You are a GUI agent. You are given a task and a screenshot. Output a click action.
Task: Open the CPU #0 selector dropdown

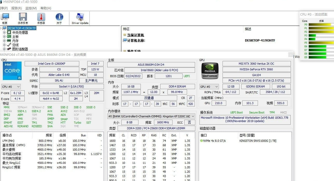(11, 87)
